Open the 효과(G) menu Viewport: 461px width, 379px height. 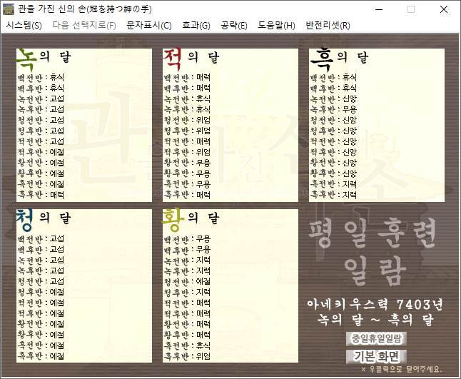click(196, 25)
